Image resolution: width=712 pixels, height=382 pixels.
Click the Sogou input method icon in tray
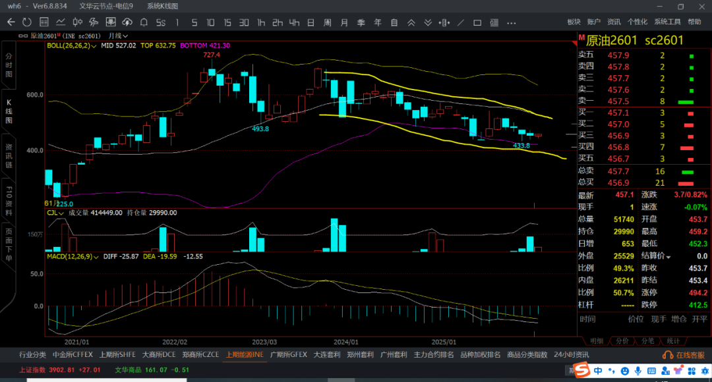581,371
